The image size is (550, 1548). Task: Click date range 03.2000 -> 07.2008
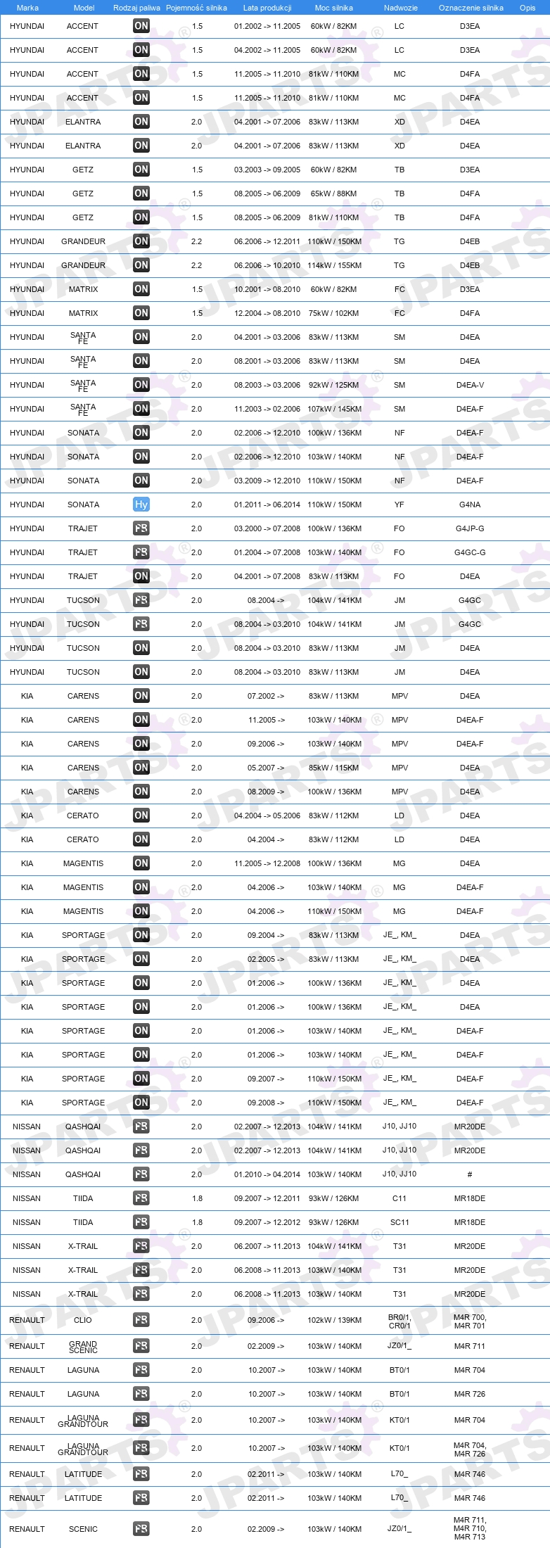click(267, 528)
